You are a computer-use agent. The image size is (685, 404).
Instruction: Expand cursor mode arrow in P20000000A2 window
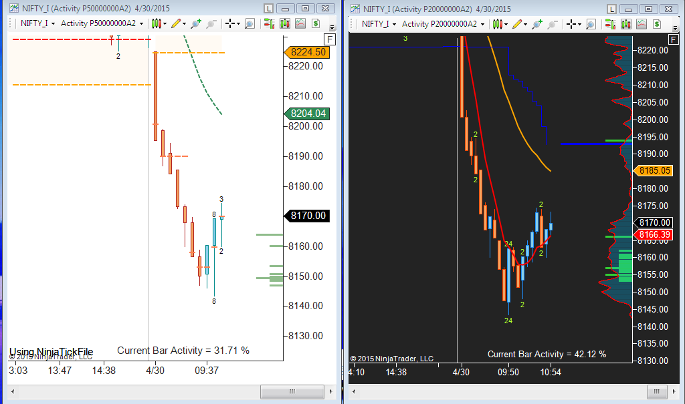pos(580,25)
